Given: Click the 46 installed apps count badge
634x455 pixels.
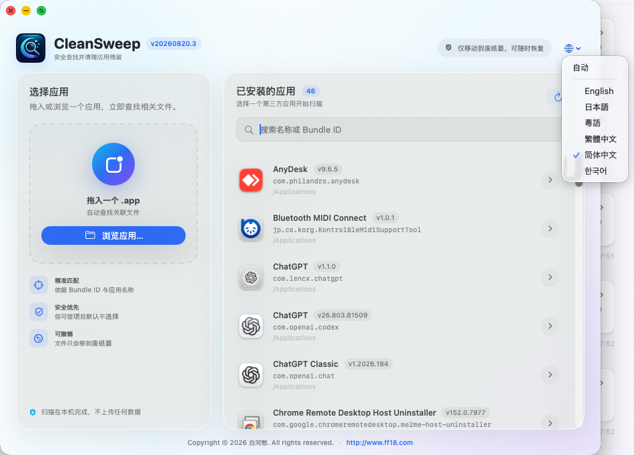Looking at the screenshot, I should pos(310,91).
